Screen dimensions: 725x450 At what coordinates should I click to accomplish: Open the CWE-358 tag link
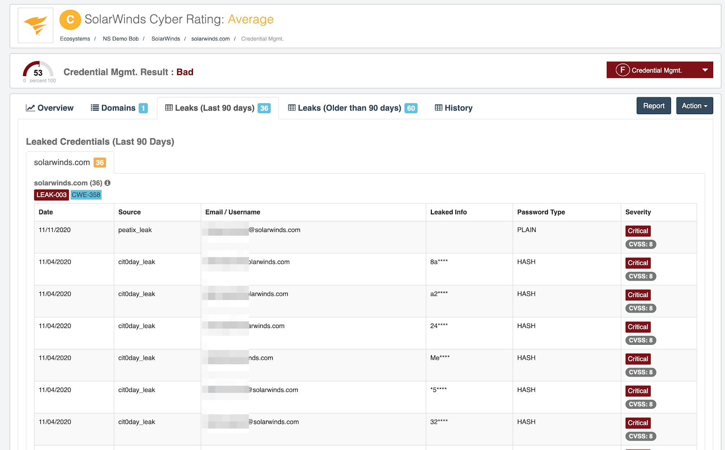[86, 195]
